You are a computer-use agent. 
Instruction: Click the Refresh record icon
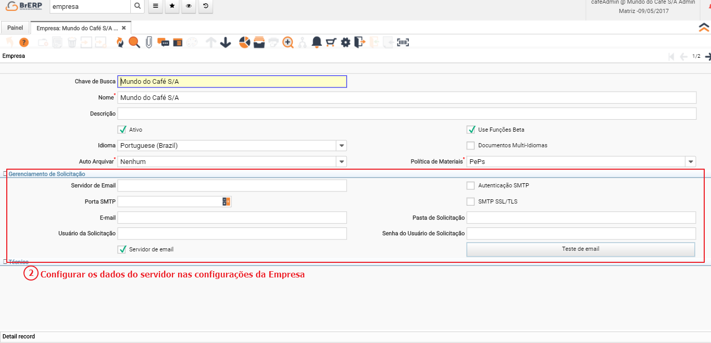[x=120, y=42]
